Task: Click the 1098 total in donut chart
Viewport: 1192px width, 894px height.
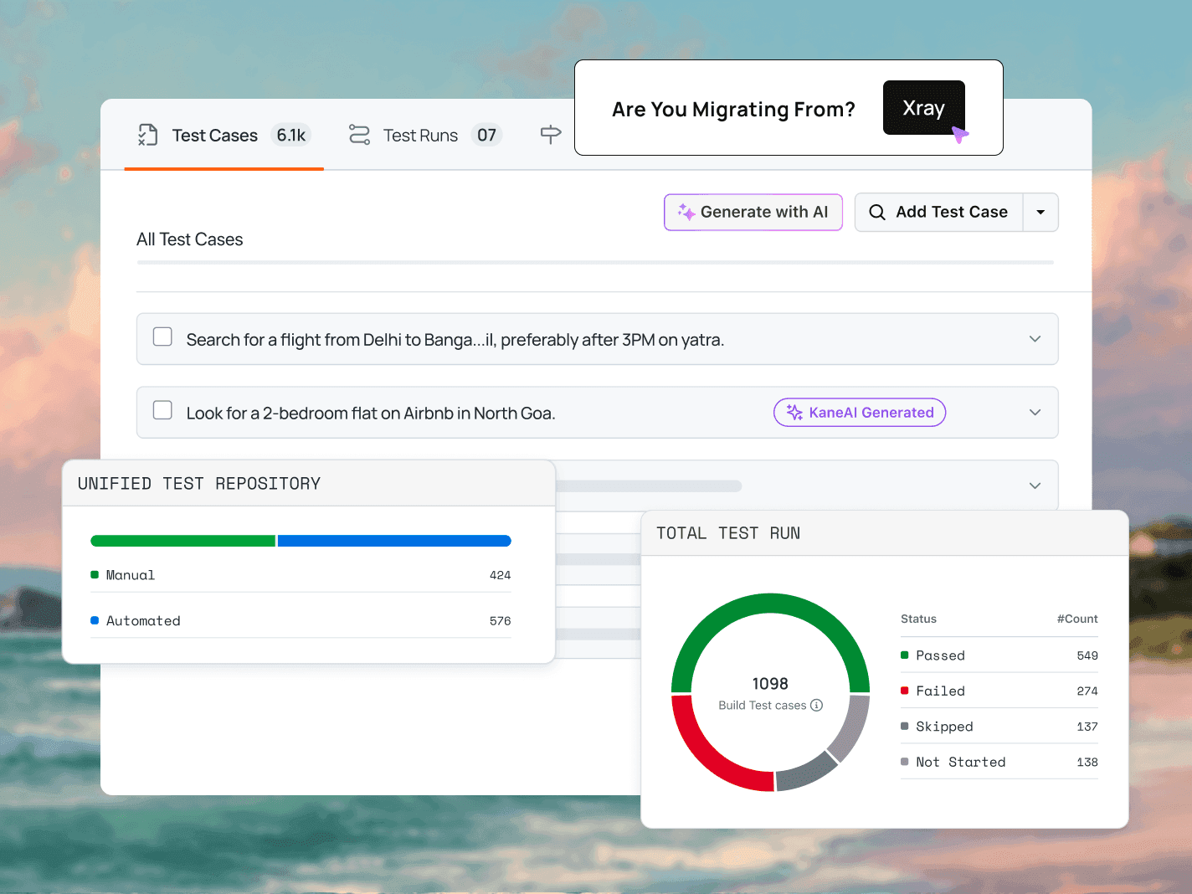Action: click(770, 684)
